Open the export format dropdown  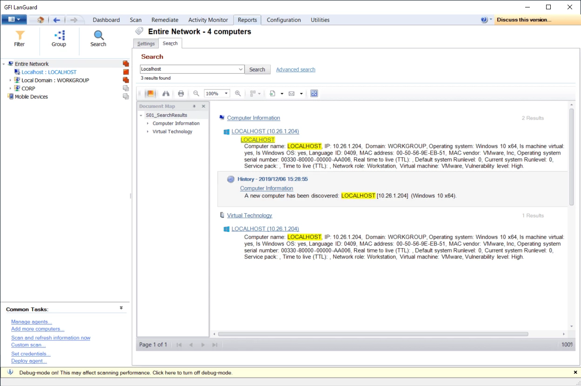[x=281, y=93]
